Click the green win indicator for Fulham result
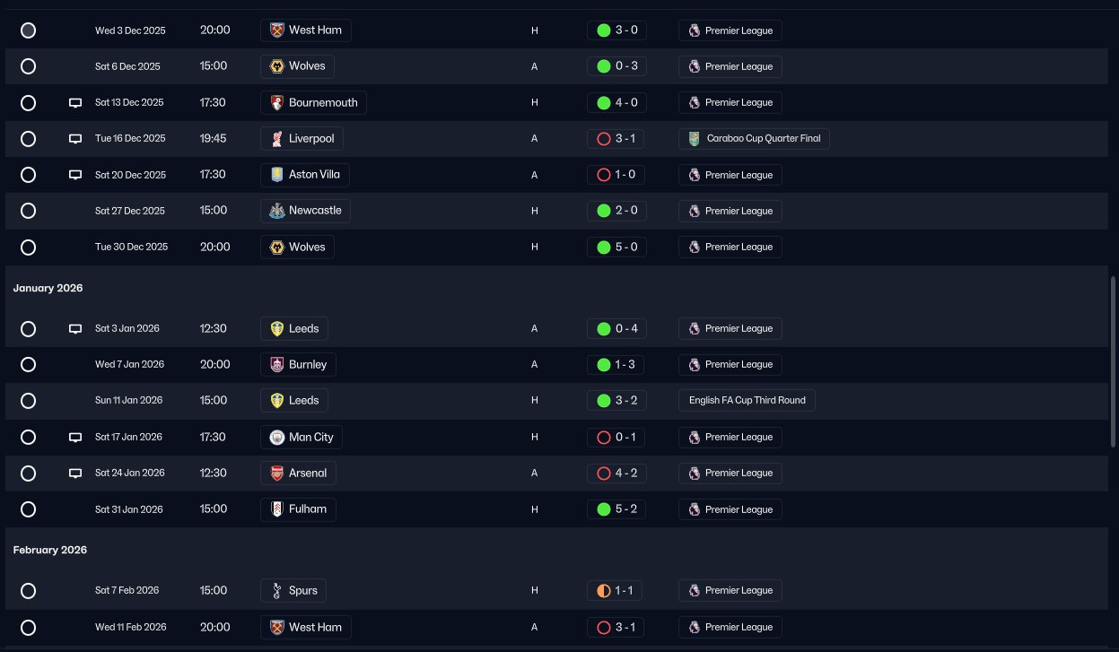Image resolution: width=1119 pixels, height=652 pixels. click(604, 509)
